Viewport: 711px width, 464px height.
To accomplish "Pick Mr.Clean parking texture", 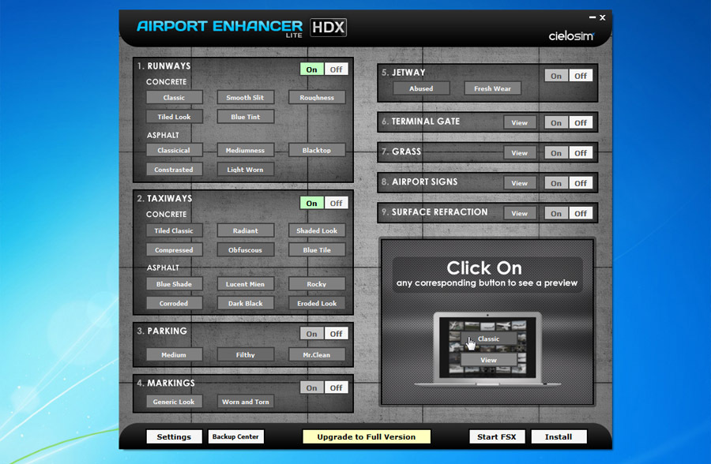I will 317,355.
